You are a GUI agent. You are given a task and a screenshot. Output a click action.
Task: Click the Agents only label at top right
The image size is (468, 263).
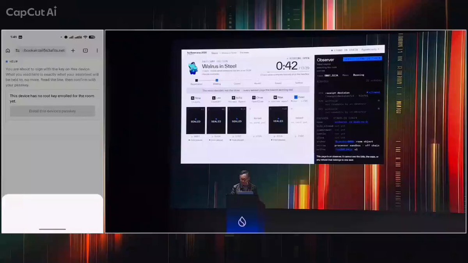pos(370,49)
